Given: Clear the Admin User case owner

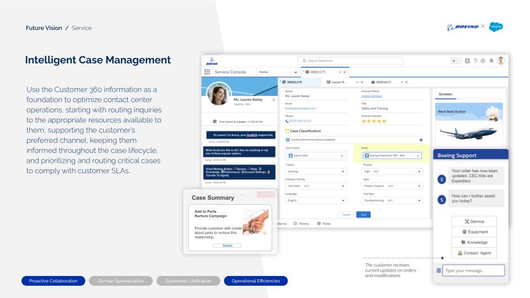Looking at the screenshot, I should click(342, 156).
